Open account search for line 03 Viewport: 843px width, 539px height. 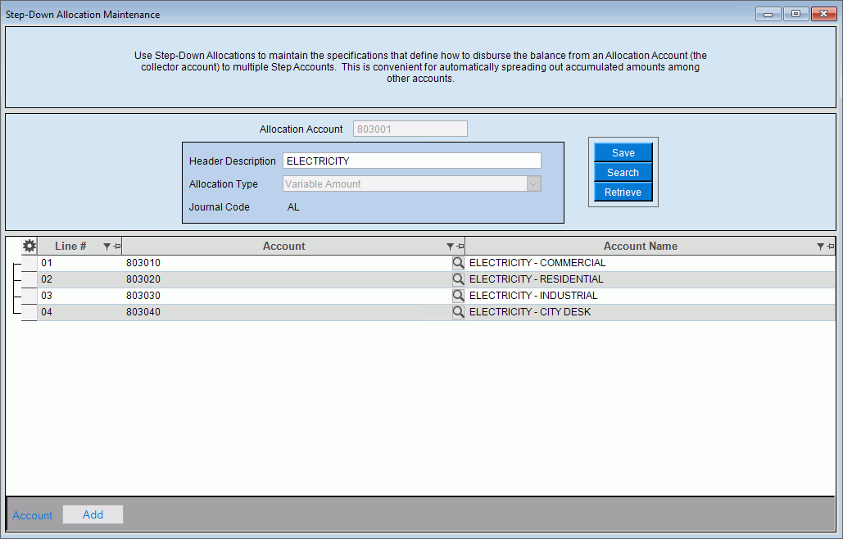pyautogui.click(x=458, y=296)
